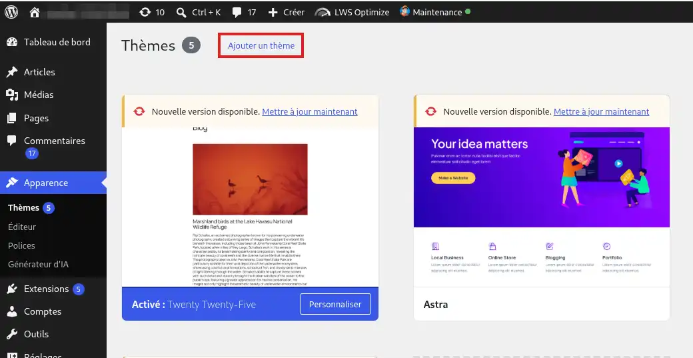693x358 pixels.
Task: Click the home site icon
Action: (x=35, y=13)
